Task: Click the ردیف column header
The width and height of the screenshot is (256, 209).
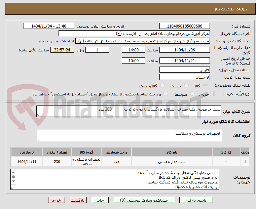Action: 245,152
